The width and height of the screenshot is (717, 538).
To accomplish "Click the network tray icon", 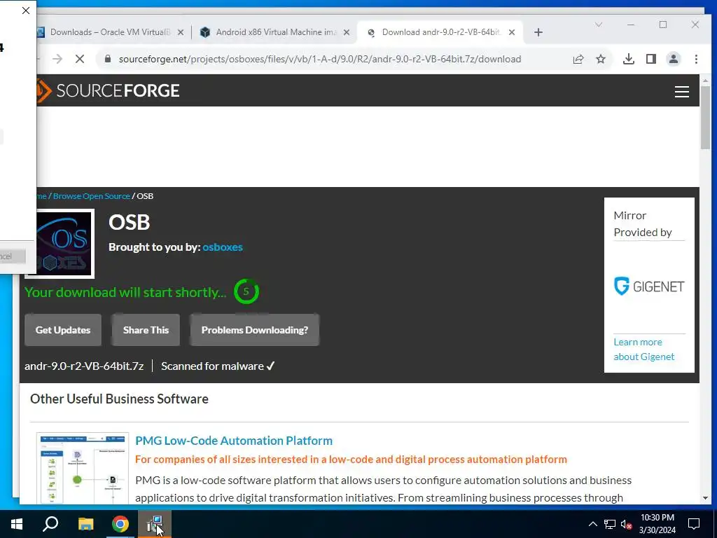I will (x=610, y=524).
